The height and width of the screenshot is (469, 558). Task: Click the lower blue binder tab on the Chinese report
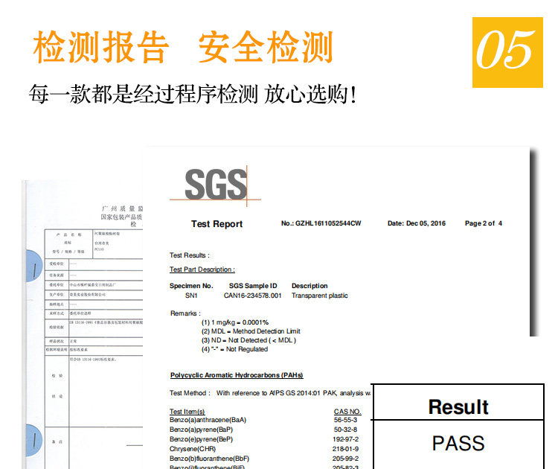tap(34, 440)
